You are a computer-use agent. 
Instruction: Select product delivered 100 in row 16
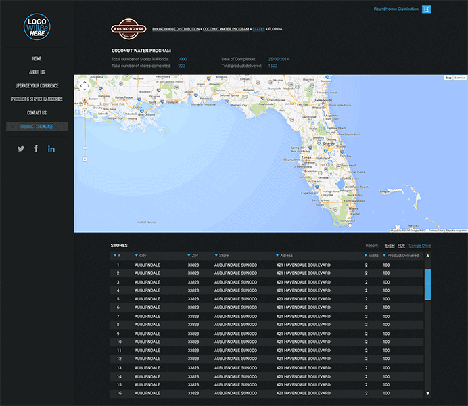pyautogui.click(x=386, y=393)
